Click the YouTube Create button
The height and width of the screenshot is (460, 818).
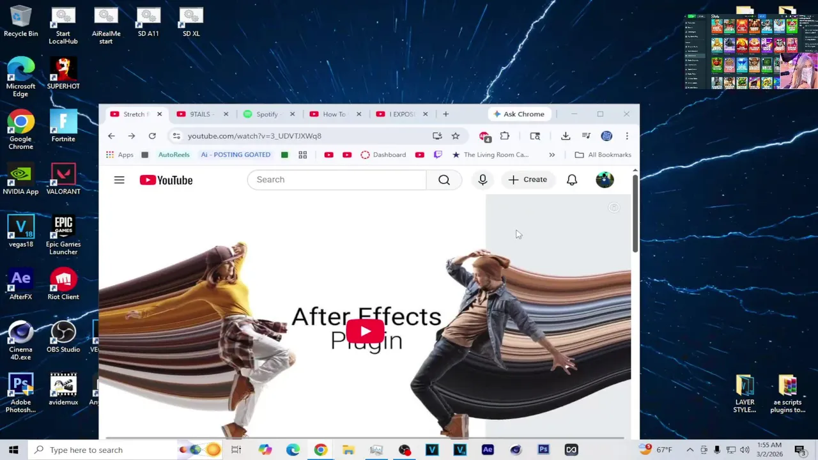(528, 180)
